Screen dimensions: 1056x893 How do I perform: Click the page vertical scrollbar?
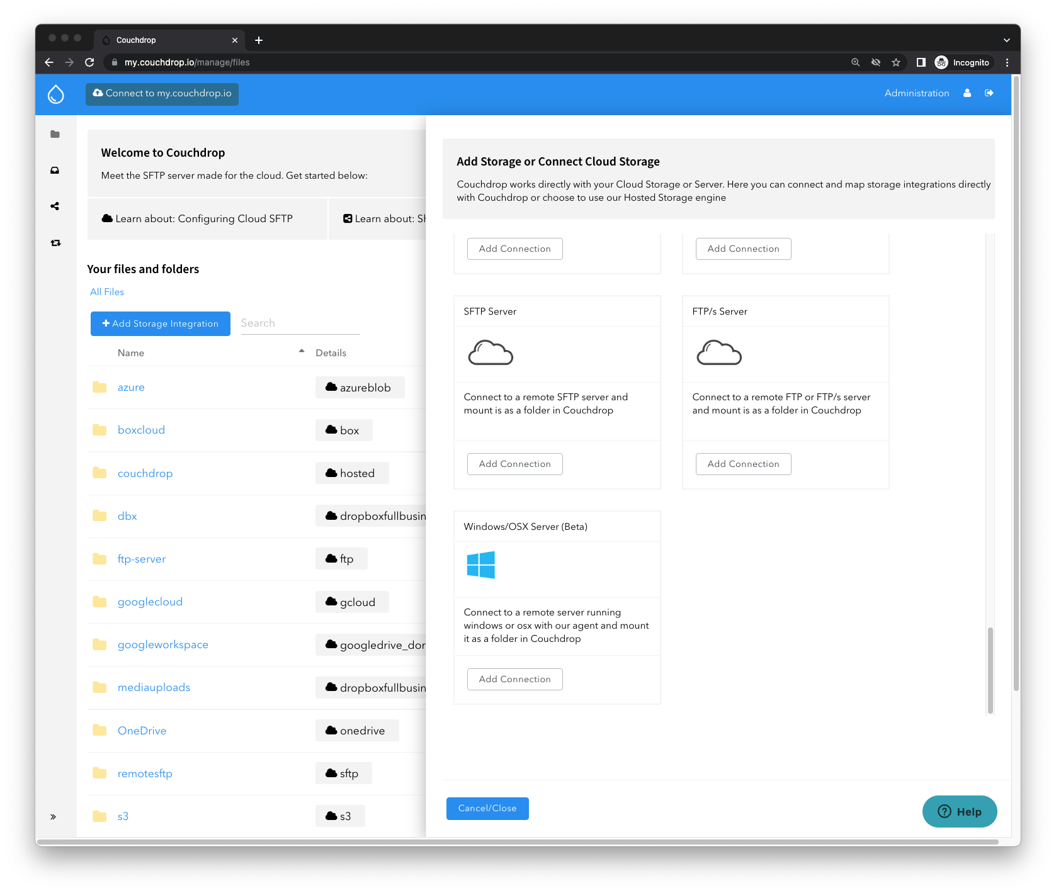(1016, 384)
